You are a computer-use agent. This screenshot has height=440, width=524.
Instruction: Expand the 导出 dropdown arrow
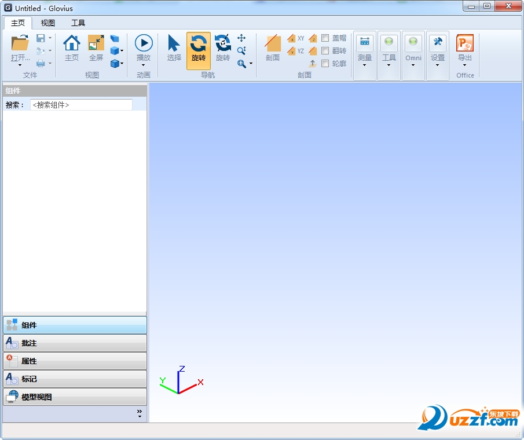(x=465, y=65)
